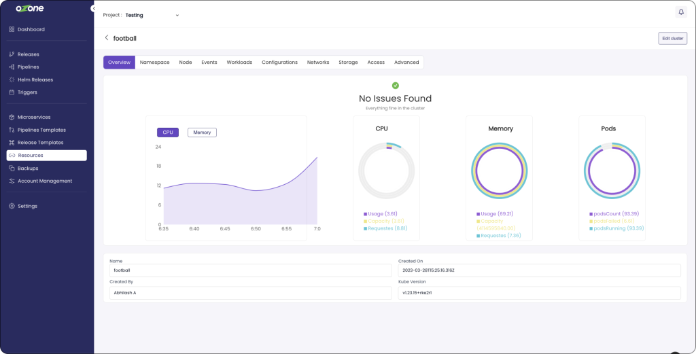This screenshot has height=354, width=696.
Task: Go back using arrow beside football
Action: [107, 38]
